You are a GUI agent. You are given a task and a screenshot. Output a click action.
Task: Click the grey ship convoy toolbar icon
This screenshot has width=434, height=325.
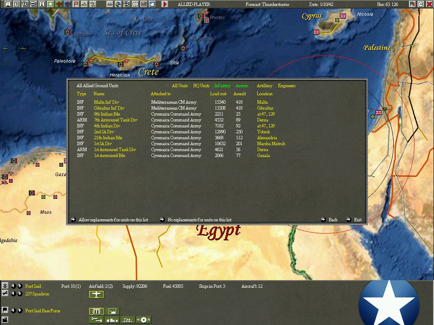(110, 4)
